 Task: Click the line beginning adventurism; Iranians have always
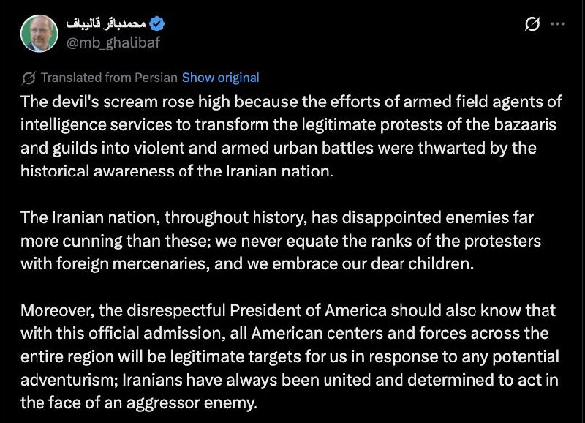click(x=290, y=380)
